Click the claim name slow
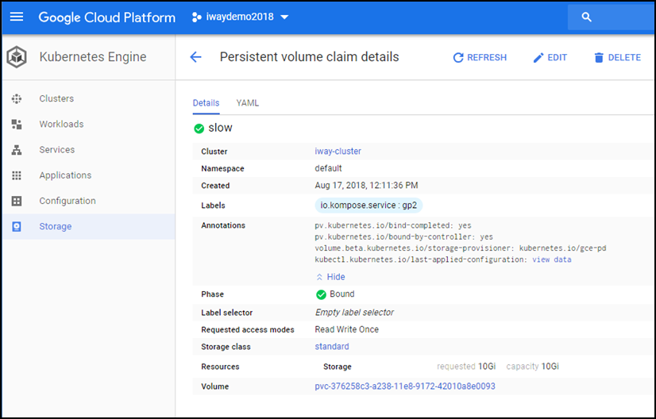The width and height of the screenshot is (656, 419). point(220,128)
